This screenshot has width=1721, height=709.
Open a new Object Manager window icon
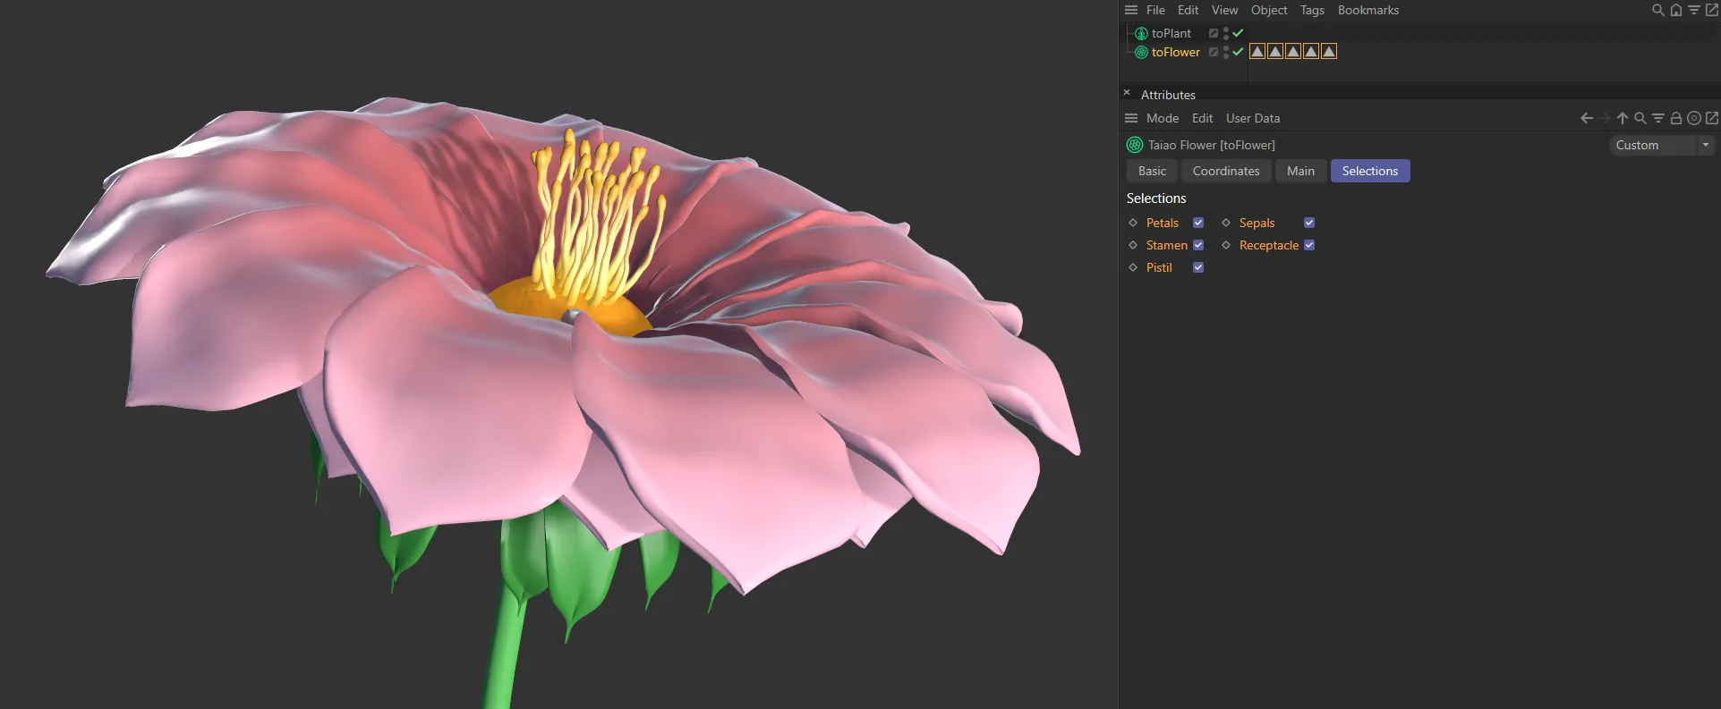tap(1712, 10)
